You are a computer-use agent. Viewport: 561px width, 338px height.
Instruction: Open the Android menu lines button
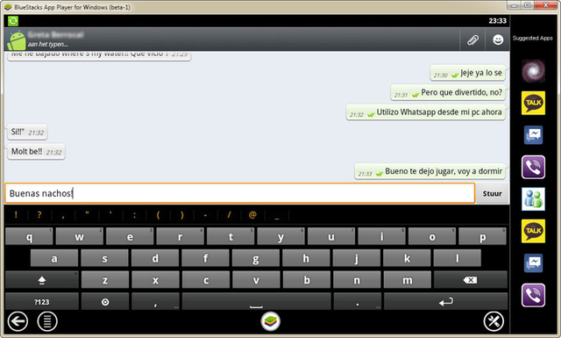(47, 321)
